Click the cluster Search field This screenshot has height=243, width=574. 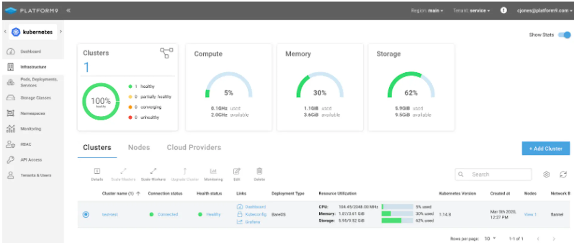pos(493,174)
